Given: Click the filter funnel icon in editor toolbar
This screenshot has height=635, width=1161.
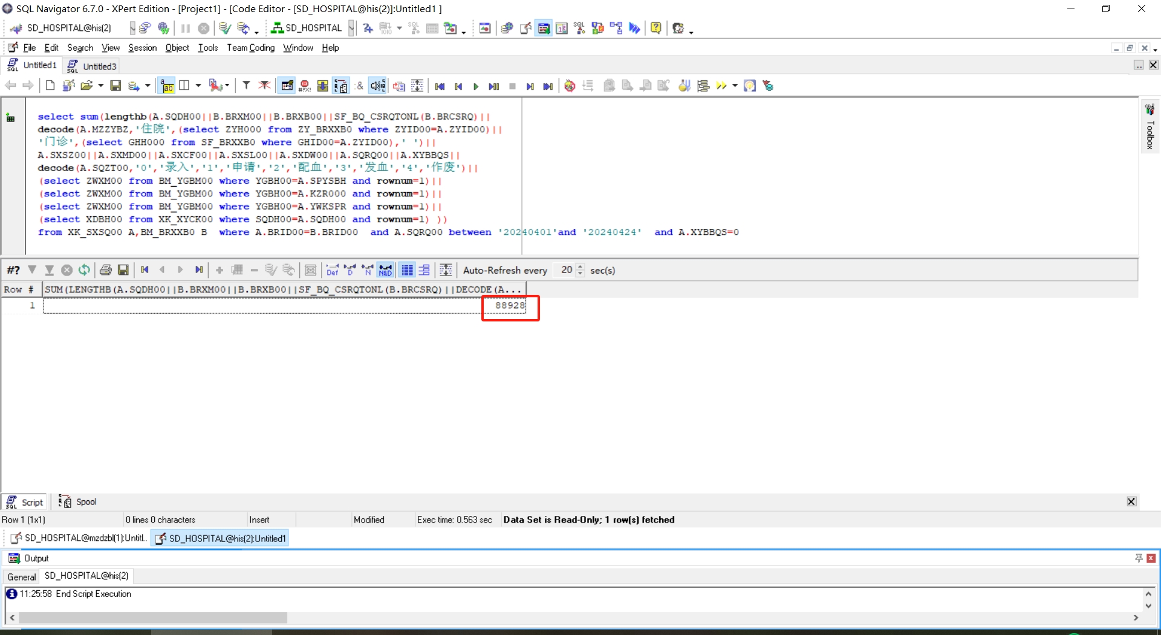Looking at the screenshot, I should pos(246,86).
